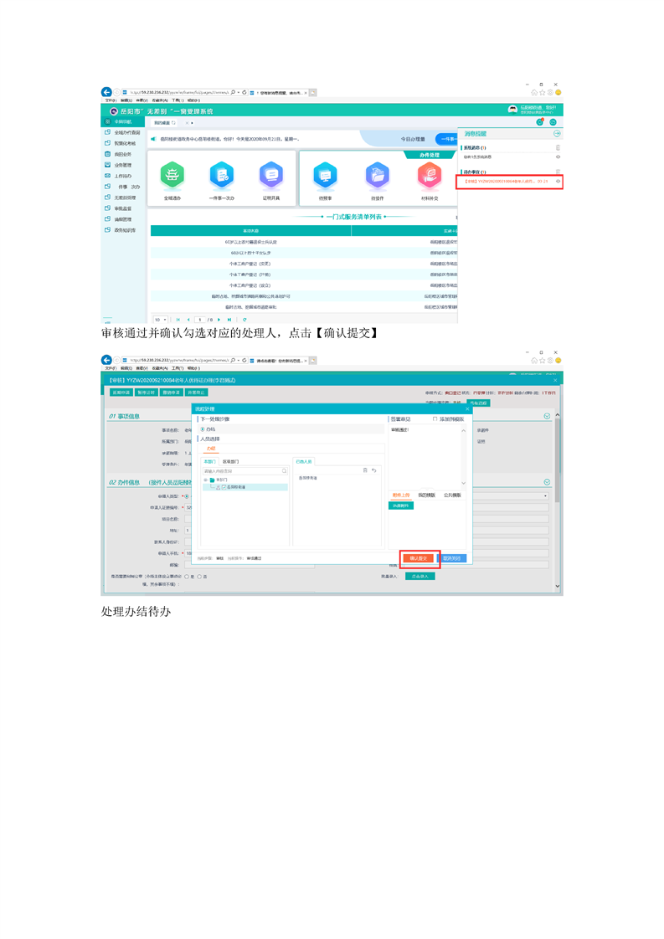Viewport: 664px width, 939px height.
Task: Click the 待接件 folder icon
Action: point(377,176)
